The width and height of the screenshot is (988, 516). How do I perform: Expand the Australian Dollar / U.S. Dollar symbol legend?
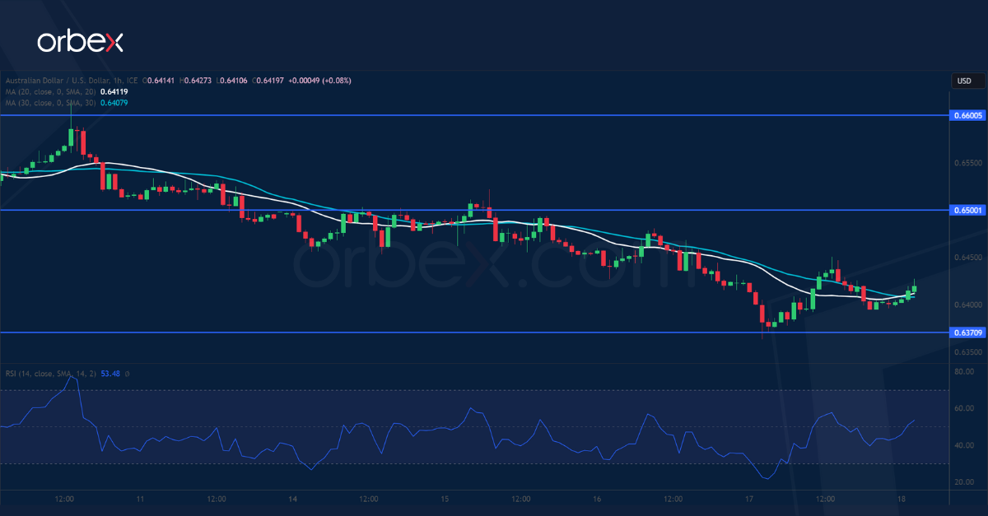click(x=58, y=81)
